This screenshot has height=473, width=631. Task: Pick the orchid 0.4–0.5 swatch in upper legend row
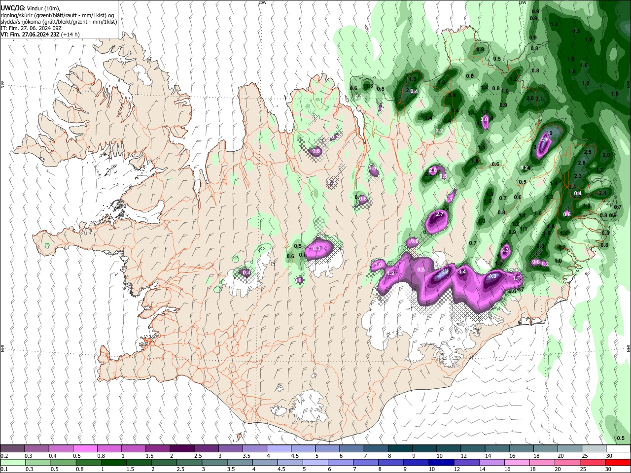point(61,449)
